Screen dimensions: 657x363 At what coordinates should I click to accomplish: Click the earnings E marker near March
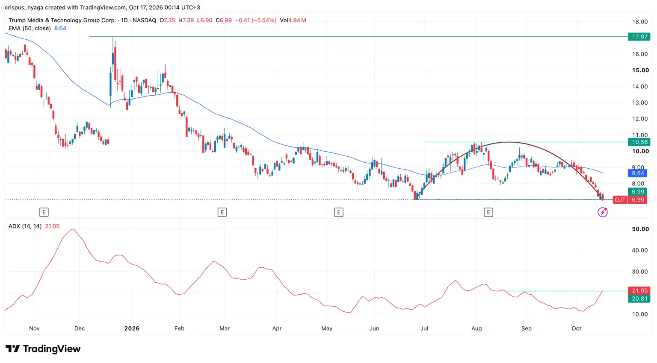[x=222, y=212]
